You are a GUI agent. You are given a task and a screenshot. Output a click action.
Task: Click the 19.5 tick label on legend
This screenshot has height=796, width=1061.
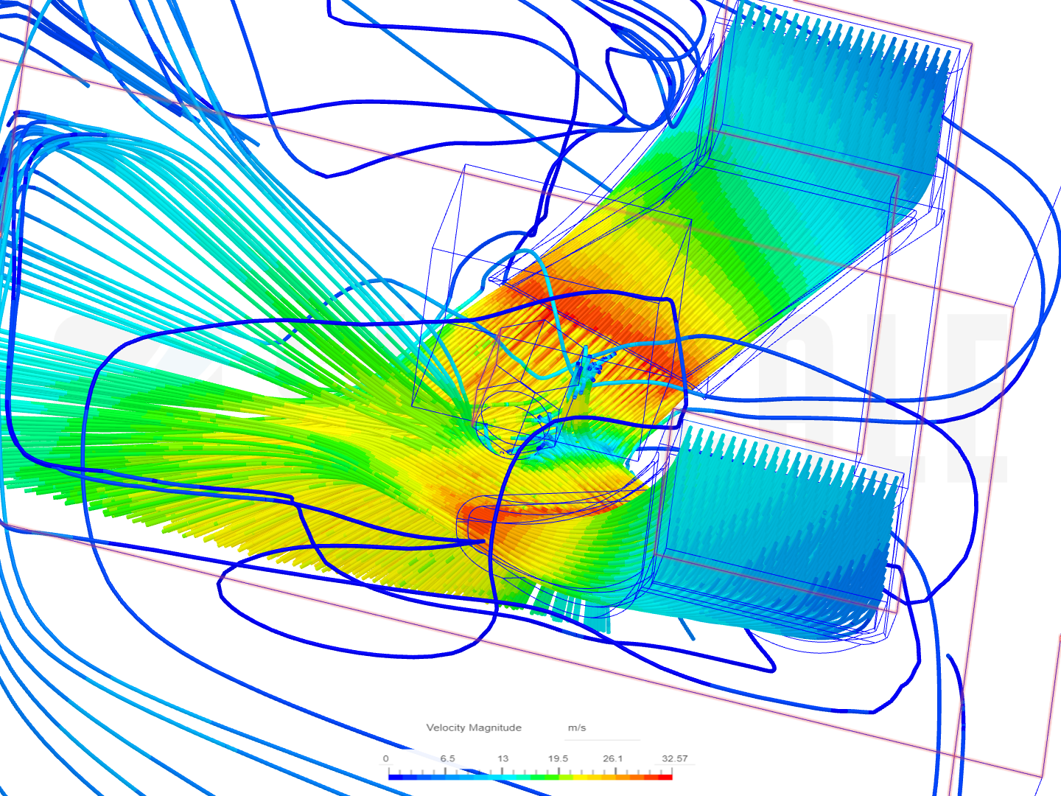coord(558,758)
